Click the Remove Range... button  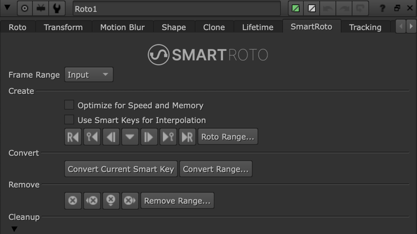pos(177,200)
